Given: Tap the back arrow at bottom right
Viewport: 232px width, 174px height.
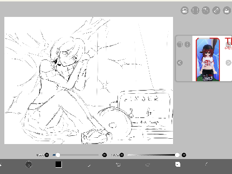Looking at the screenshot, I should 206,164.
